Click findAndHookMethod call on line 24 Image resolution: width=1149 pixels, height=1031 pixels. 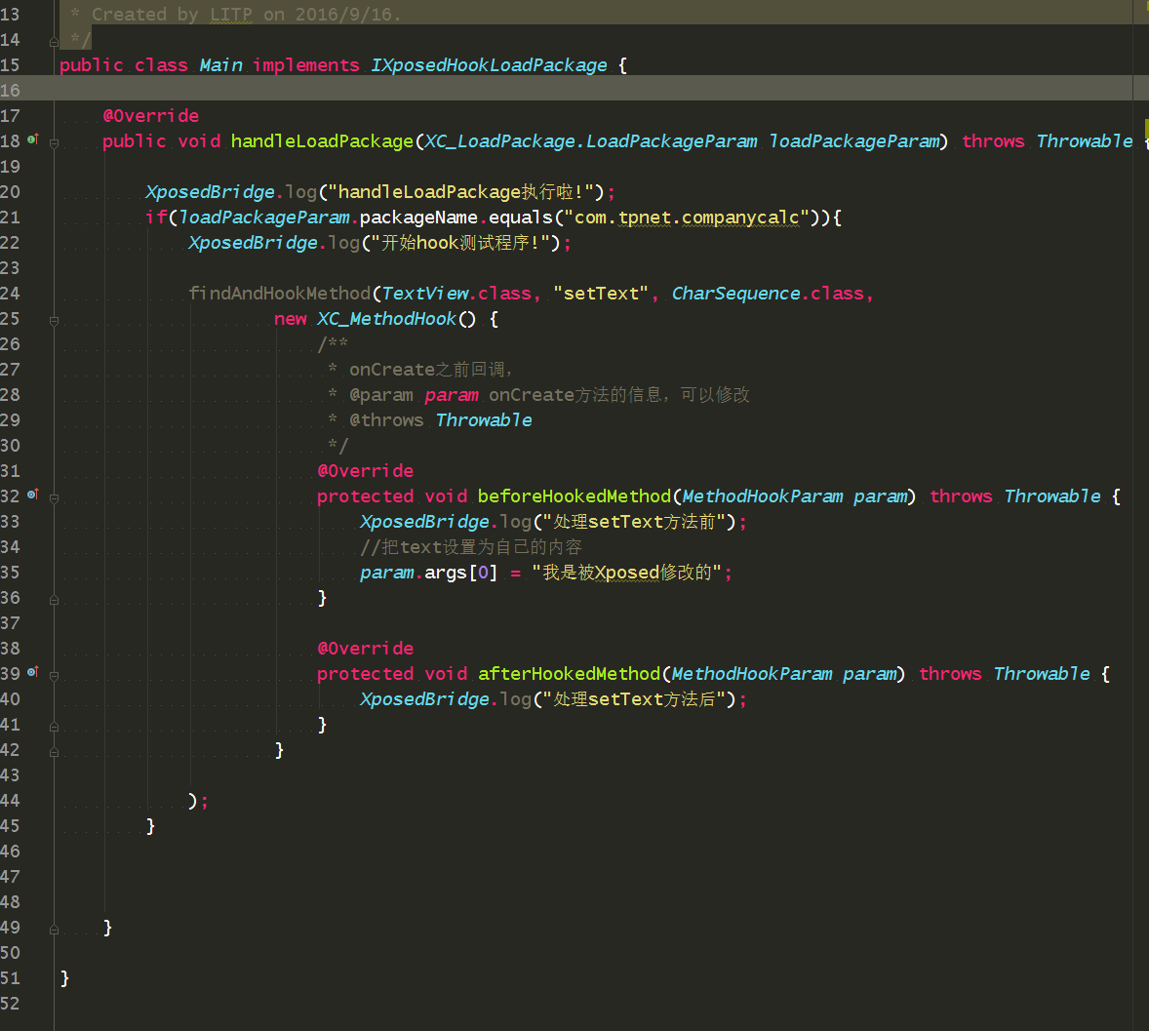pyautogui.click(x=279, y=293)
